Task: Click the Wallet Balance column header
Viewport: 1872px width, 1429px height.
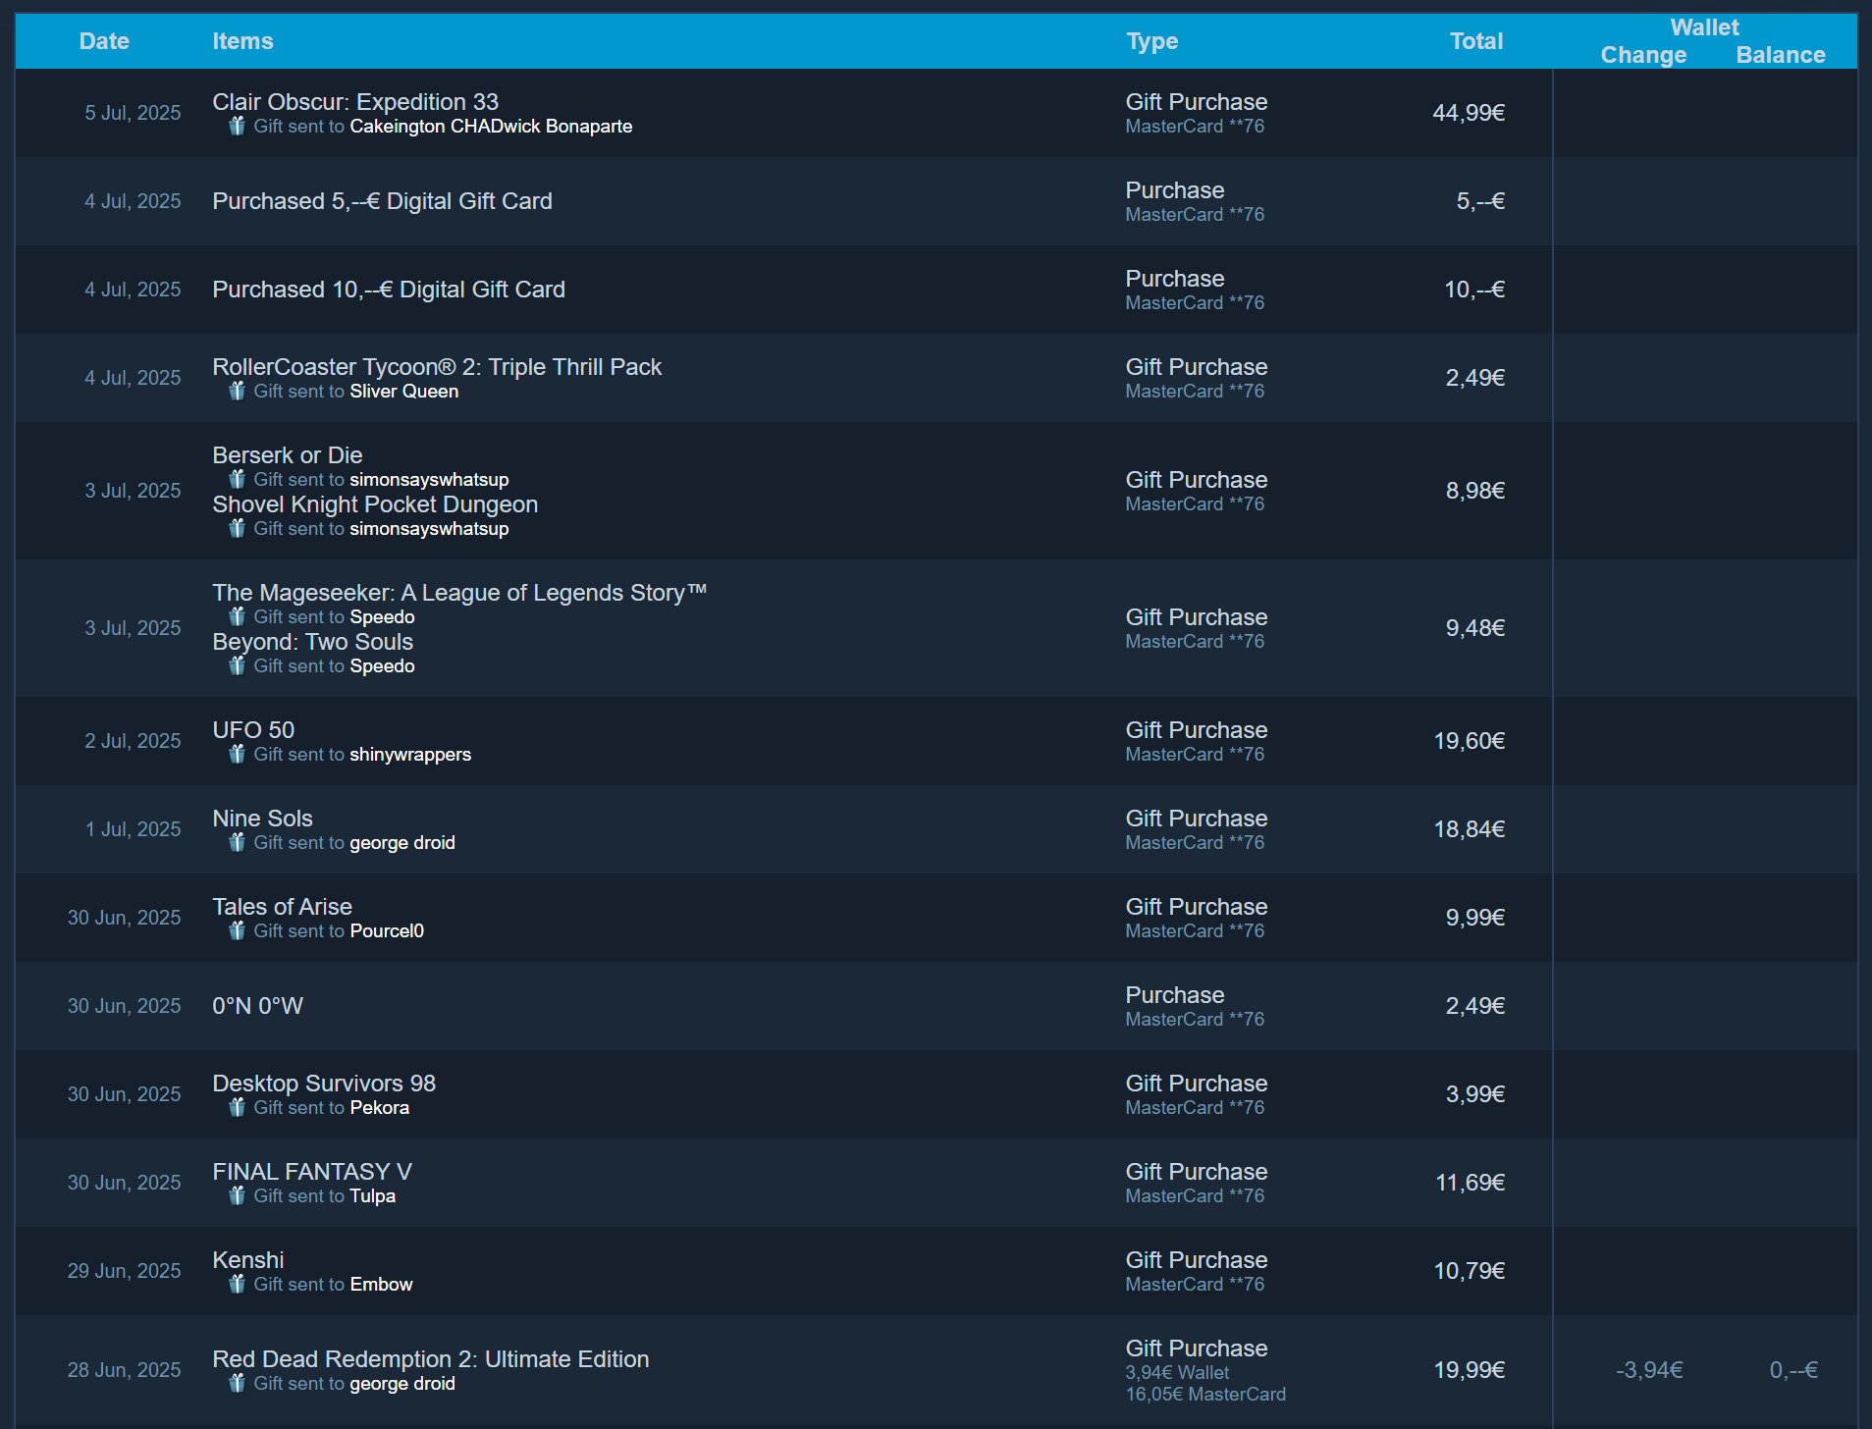Action: point(1781,55)
